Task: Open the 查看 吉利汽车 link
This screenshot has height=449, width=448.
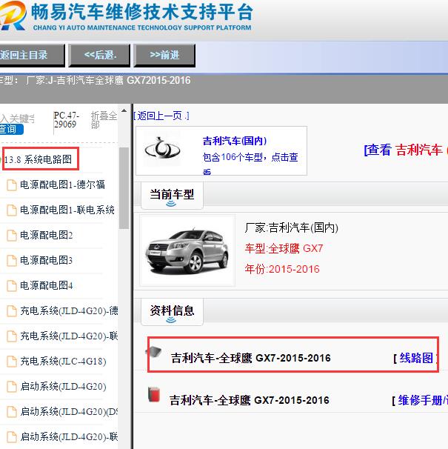Action: coord(406,150)
